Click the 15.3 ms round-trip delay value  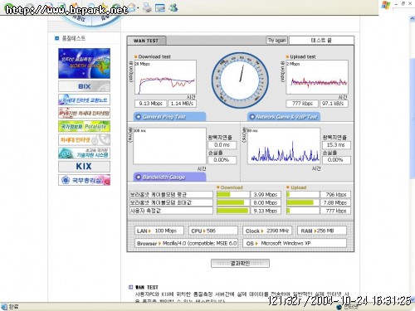tap(336, 145)
